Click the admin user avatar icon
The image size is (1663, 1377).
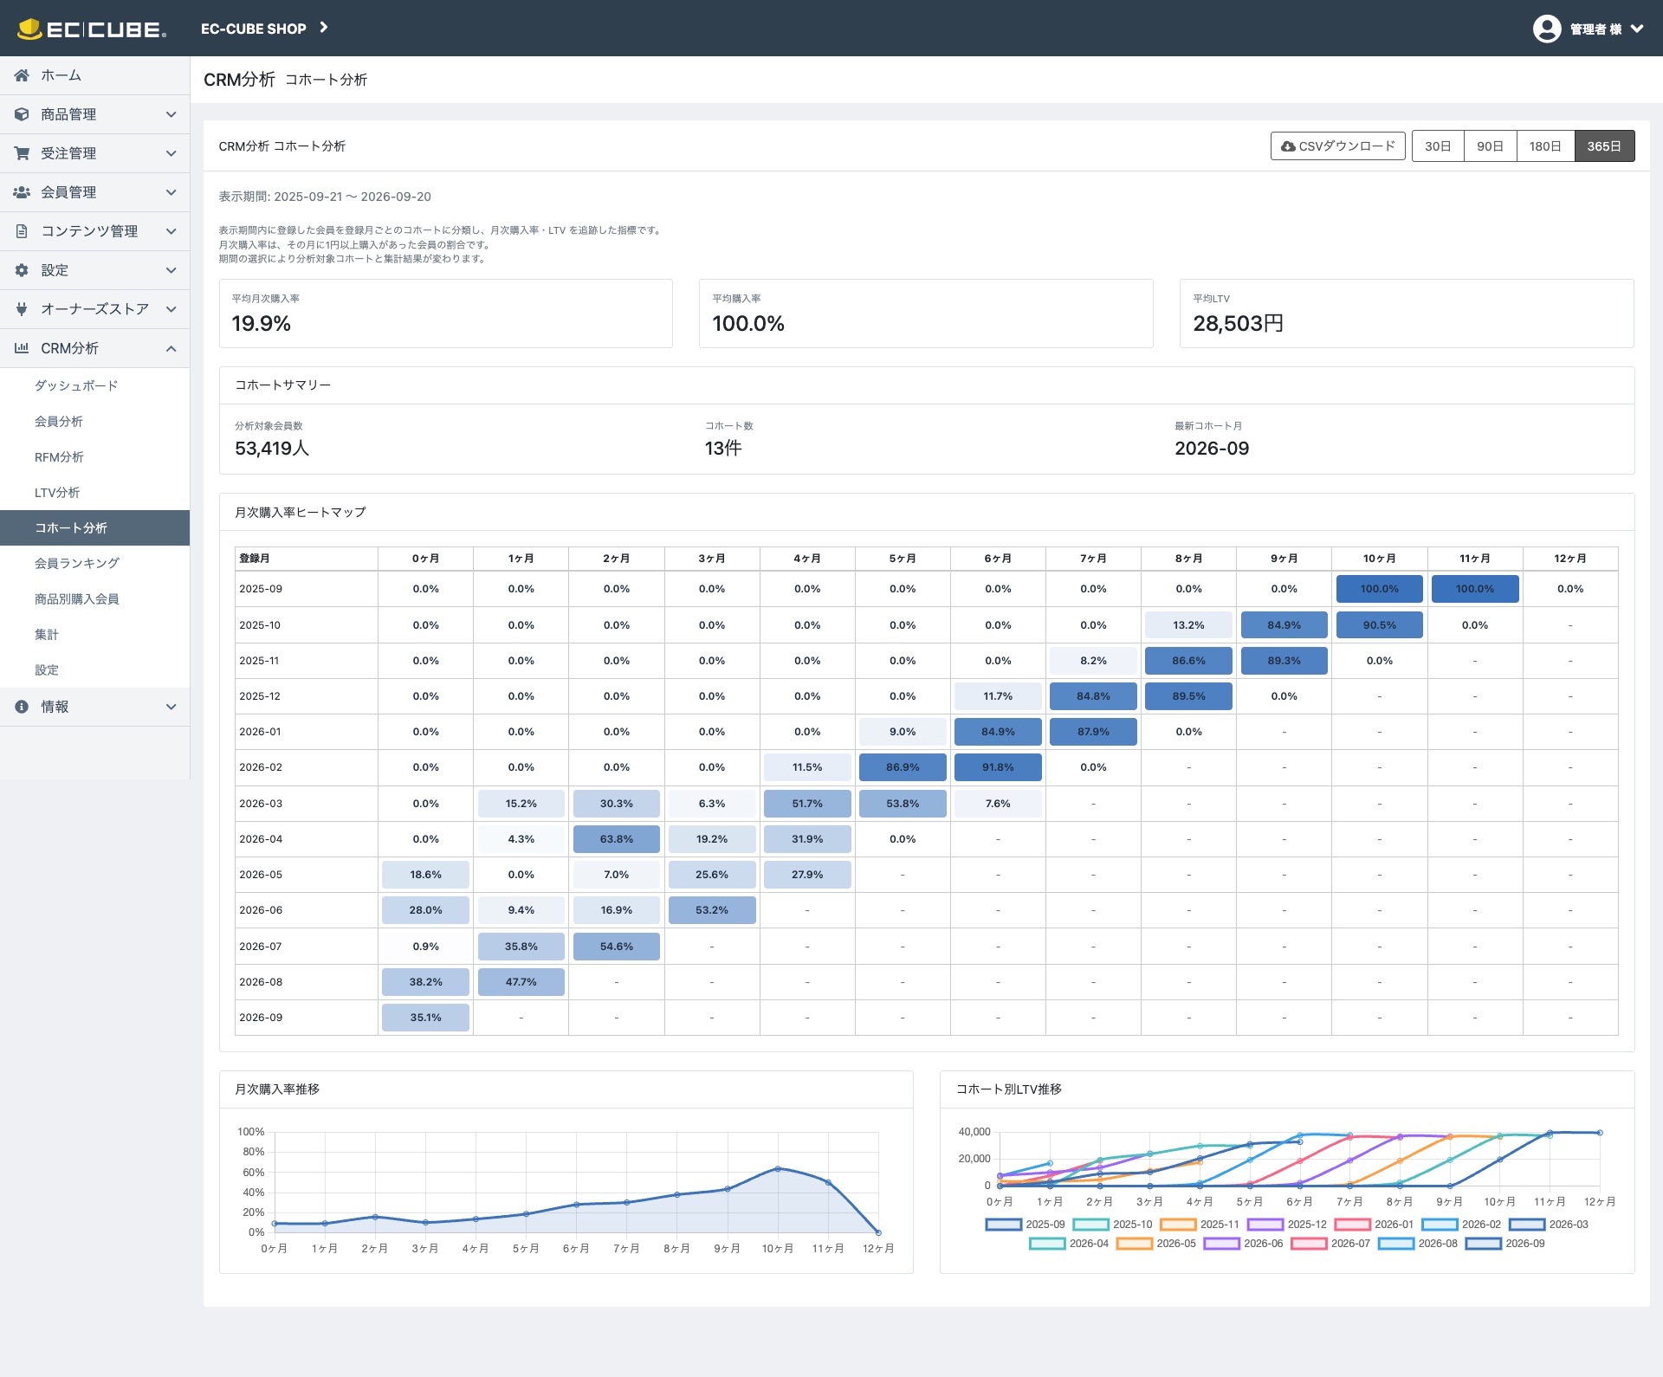[x=1547, y=29]
